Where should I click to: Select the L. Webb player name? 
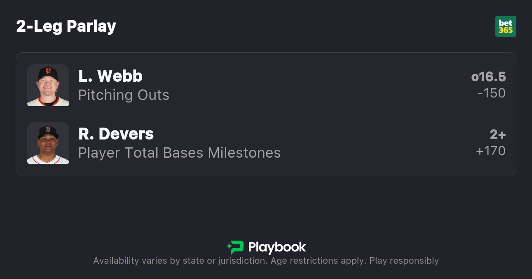click(x=110, y=76)
